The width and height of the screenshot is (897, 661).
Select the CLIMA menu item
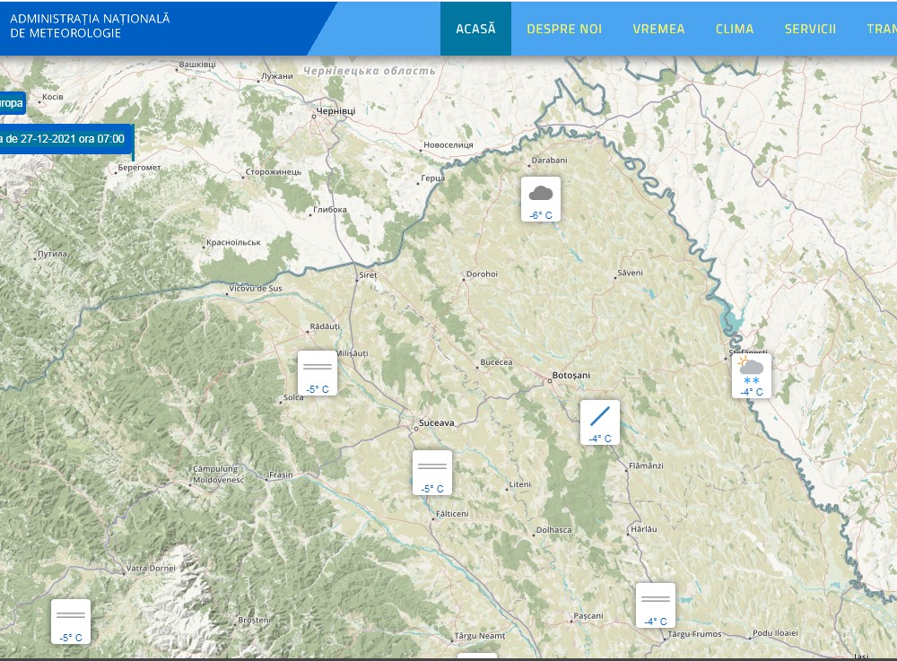pos(735,29)
